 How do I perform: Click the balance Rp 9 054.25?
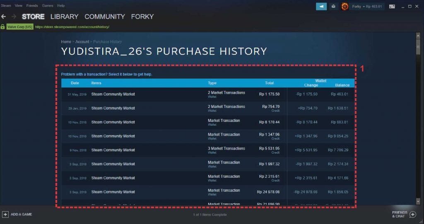[338, 136]
